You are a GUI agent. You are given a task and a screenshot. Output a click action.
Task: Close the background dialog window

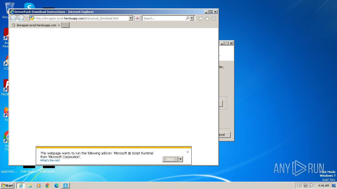point(231,43)
